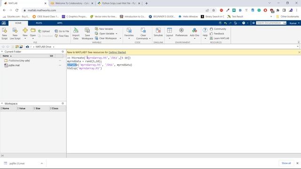Screen dimensions: 301x169
Task: Click Import Data
Action: (76, 33)
